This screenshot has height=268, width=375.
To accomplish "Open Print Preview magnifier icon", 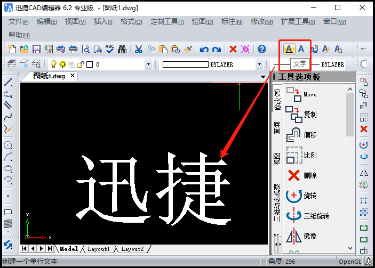I will tap(86, 49).
